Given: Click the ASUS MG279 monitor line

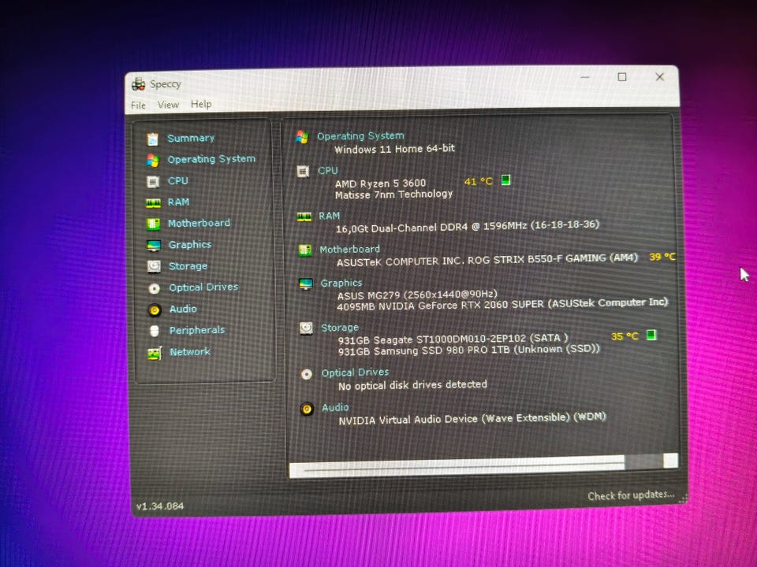Looking at the screenshot, I should [x=417, y=294].
